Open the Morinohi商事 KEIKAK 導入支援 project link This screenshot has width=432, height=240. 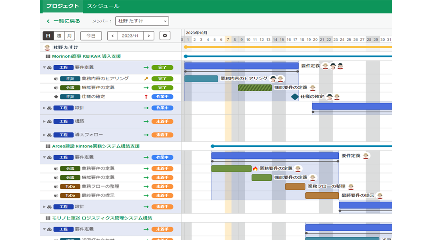[x=86, y=56]
